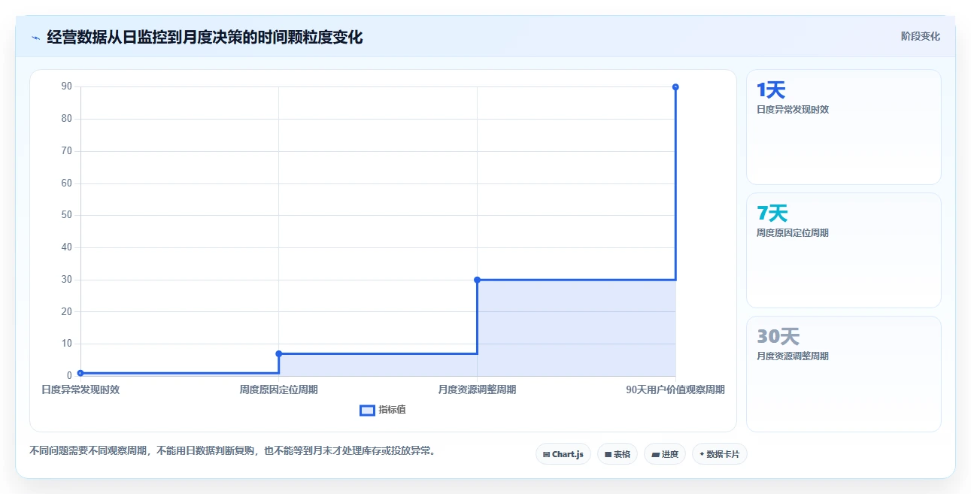This screenshot has width=971, height=494.
Task: Click x-axis label 月度资源调整周期
Action: point(477,389)
